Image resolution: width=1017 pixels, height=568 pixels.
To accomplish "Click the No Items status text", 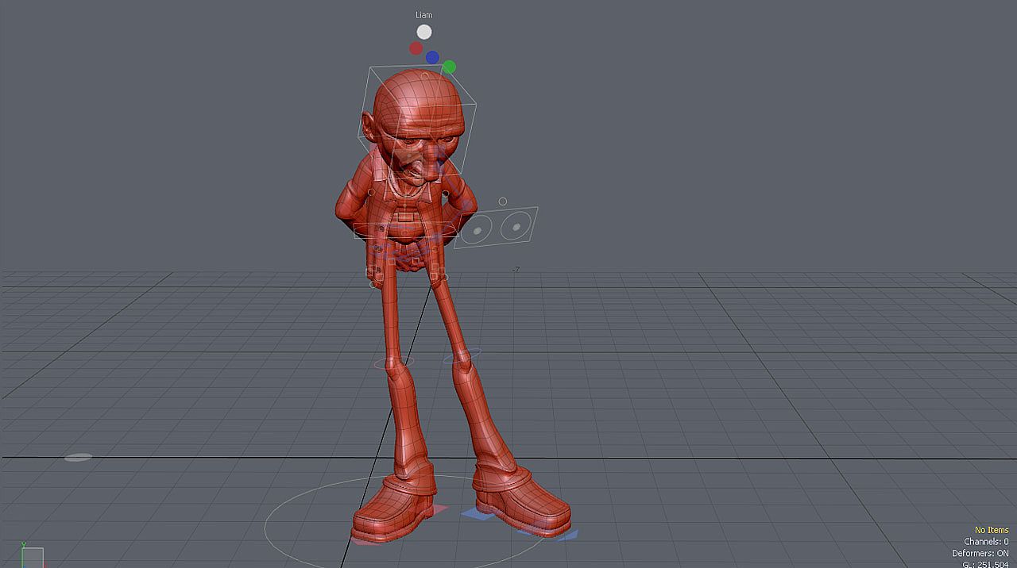I will (992, 530).
